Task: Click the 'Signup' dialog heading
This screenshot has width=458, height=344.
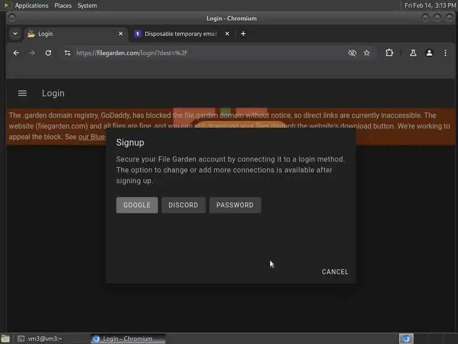Action: [x=130, y=142]
